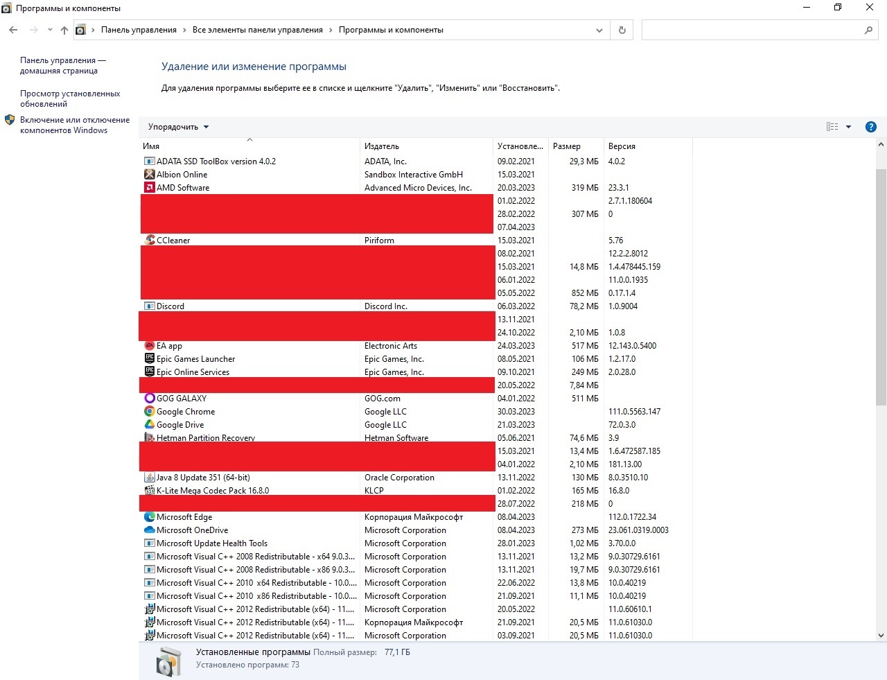Click the Microsoft Edge icon
The width and height of the screenshot is (887, 680).
pyautogui.click(x=149, y=517)
